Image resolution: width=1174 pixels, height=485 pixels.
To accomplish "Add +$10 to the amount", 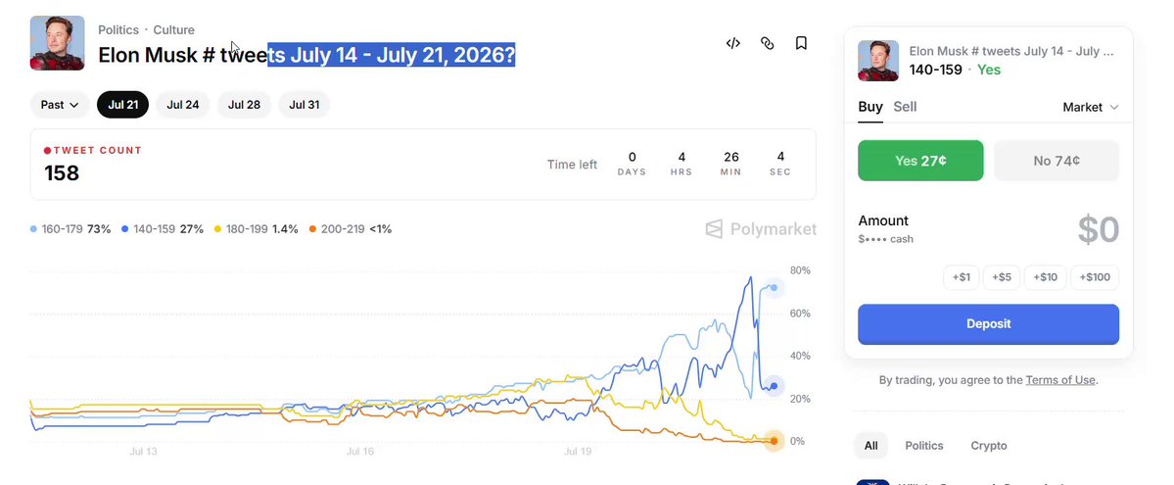I will [1045, 277].
